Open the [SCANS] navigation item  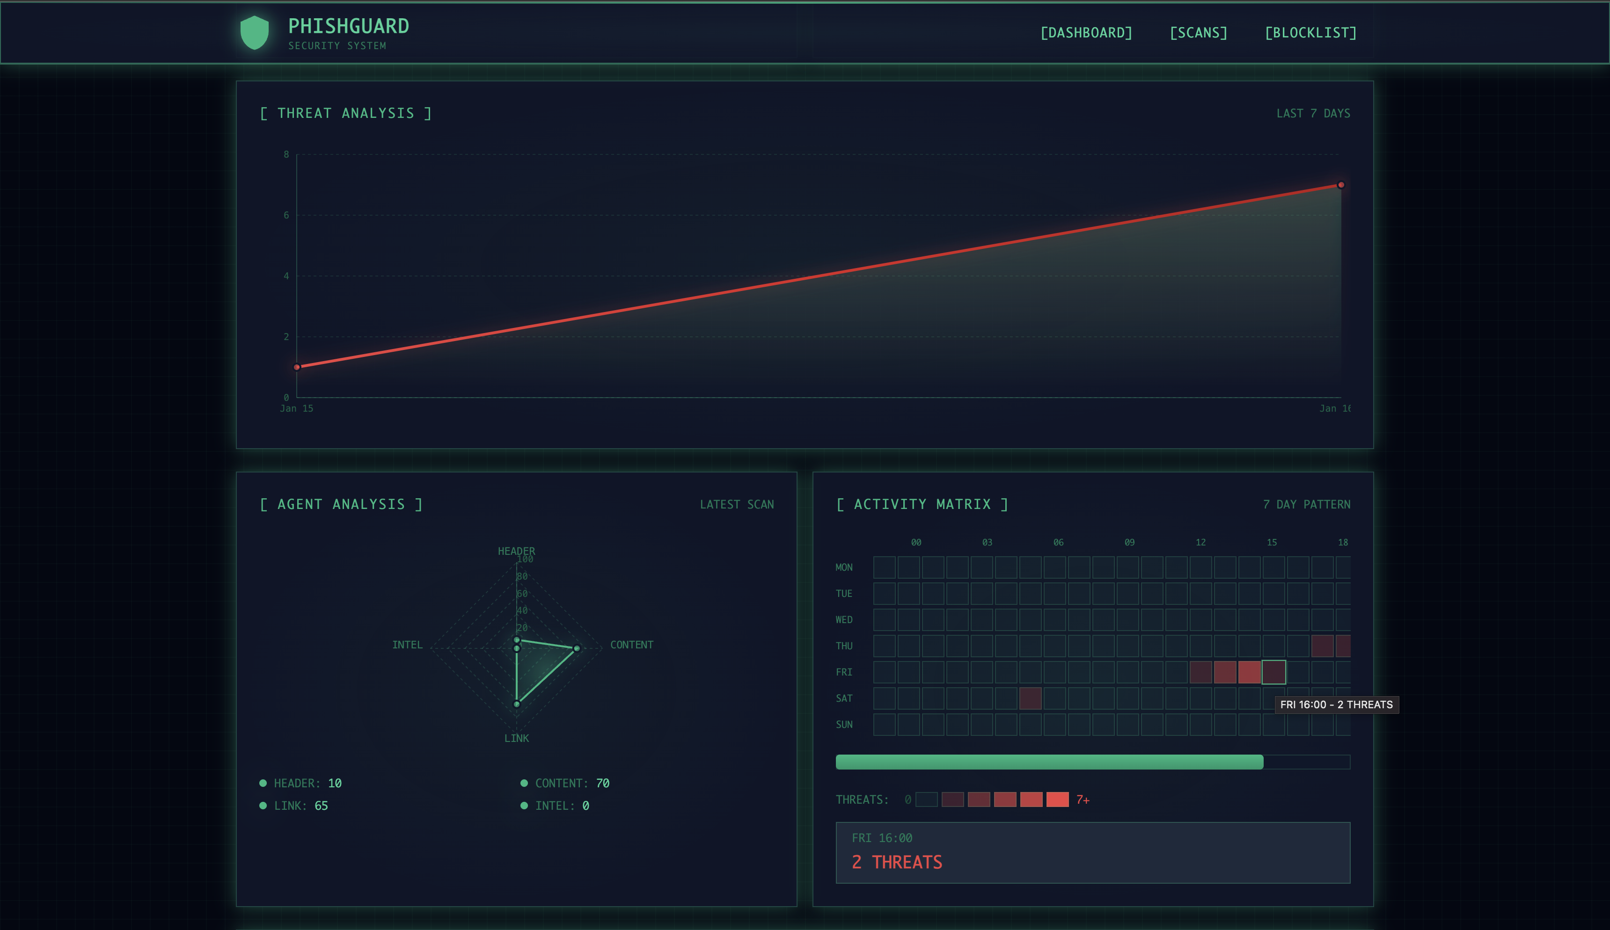pyautogui.click(x=1198, y=33)
